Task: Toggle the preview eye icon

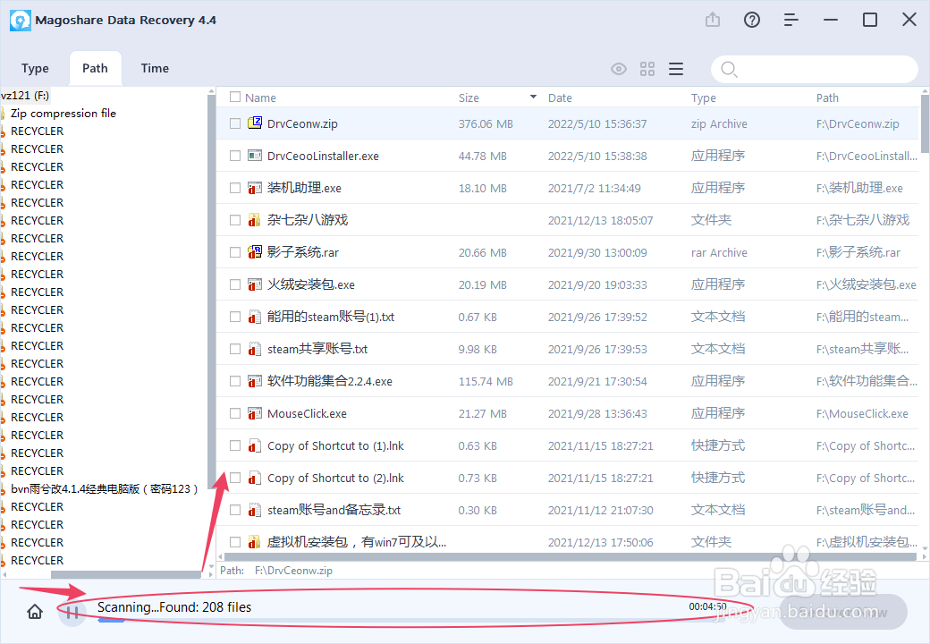Action: [x=619, y=69]
